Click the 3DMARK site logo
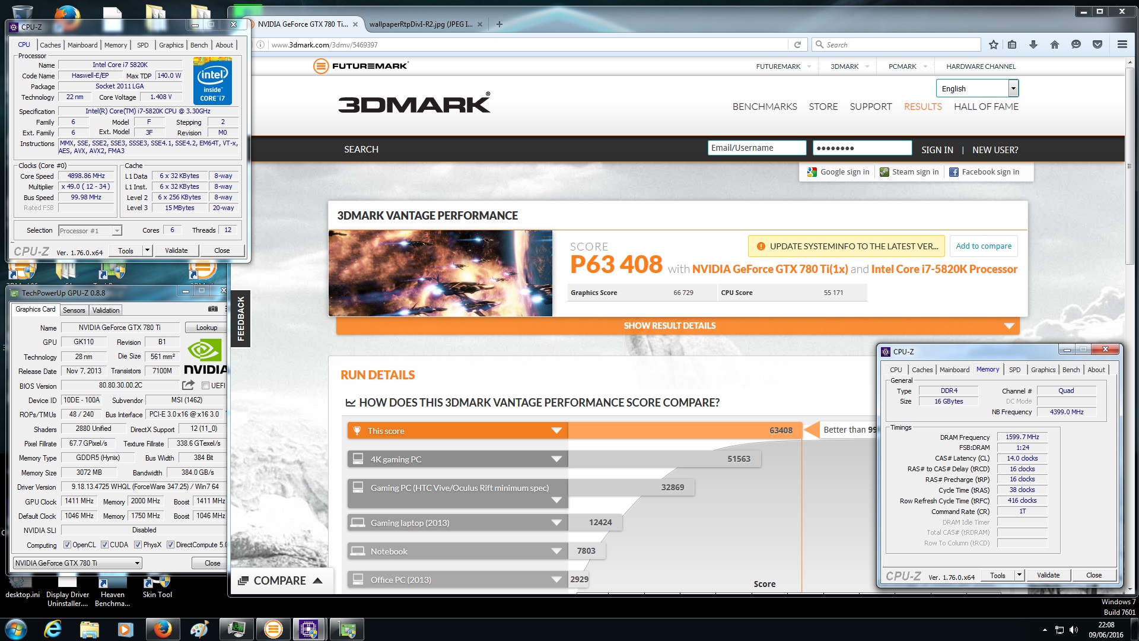The image size is (1139, 641). 414,104
